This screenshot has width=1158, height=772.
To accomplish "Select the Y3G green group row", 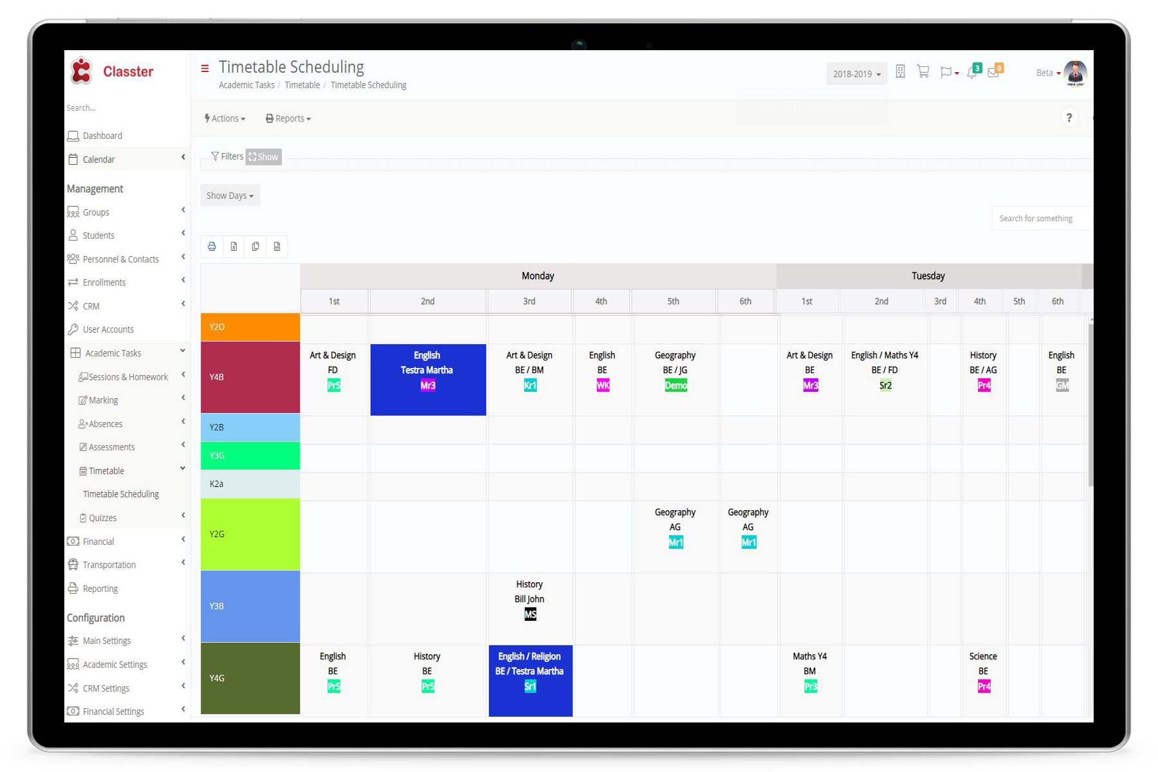I will click(x=250, y=455).
